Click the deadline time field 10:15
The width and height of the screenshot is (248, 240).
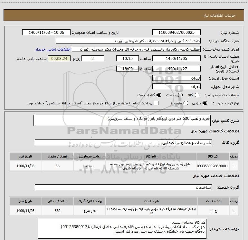(x=128, y=58)
